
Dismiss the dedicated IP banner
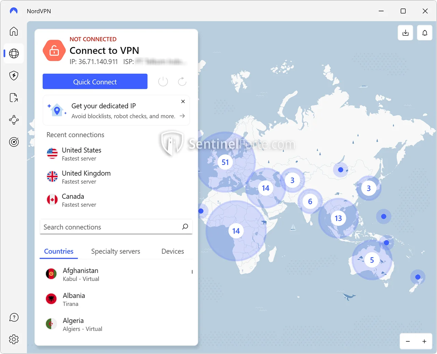point(183,101)
